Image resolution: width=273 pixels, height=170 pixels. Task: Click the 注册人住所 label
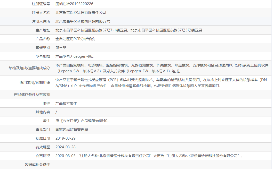click(41, 21)
